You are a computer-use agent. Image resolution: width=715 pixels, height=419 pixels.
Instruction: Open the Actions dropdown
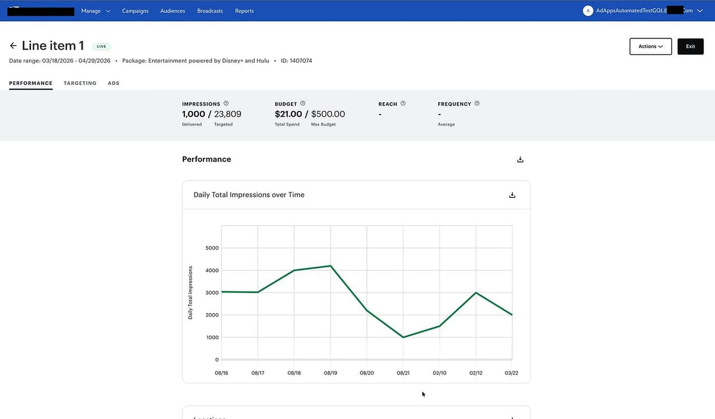650,46
